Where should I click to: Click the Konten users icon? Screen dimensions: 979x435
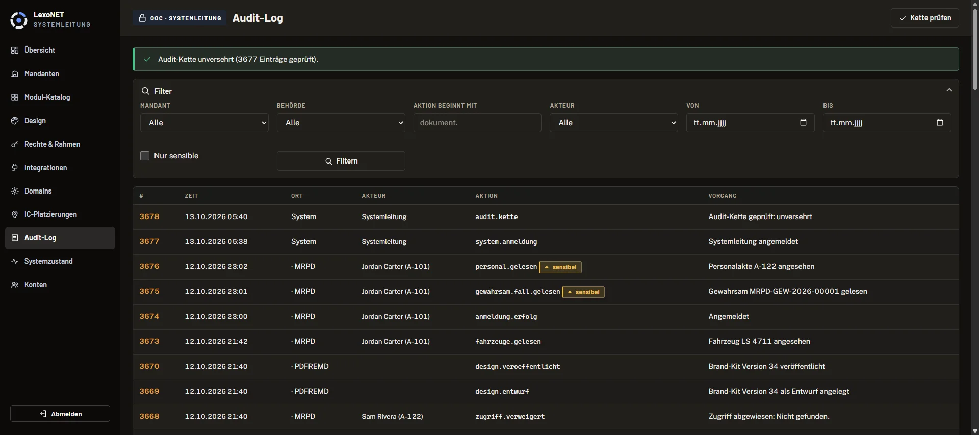point(15,285)
